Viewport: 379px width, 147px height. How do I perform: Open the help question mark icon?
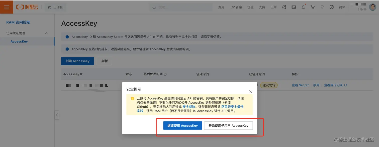coord(332,7)
